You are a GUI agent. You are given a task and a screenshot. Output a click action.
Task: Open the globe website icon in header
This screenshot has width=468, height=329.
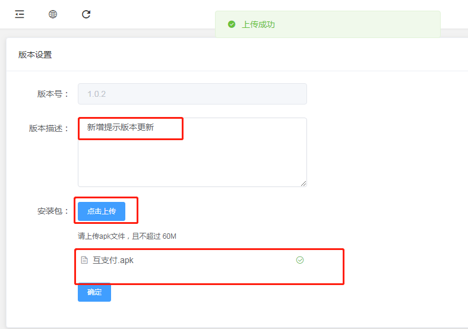coord(53,14)
